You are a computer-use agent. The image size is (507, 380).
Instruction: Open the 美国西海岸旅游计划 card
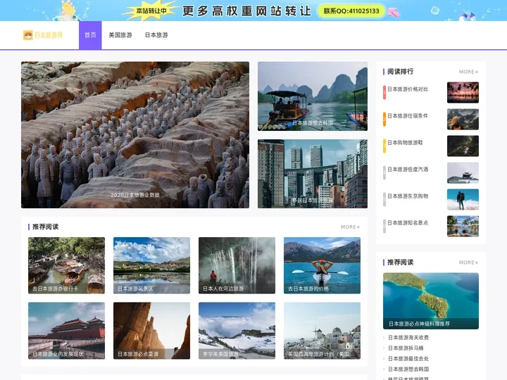322,331
